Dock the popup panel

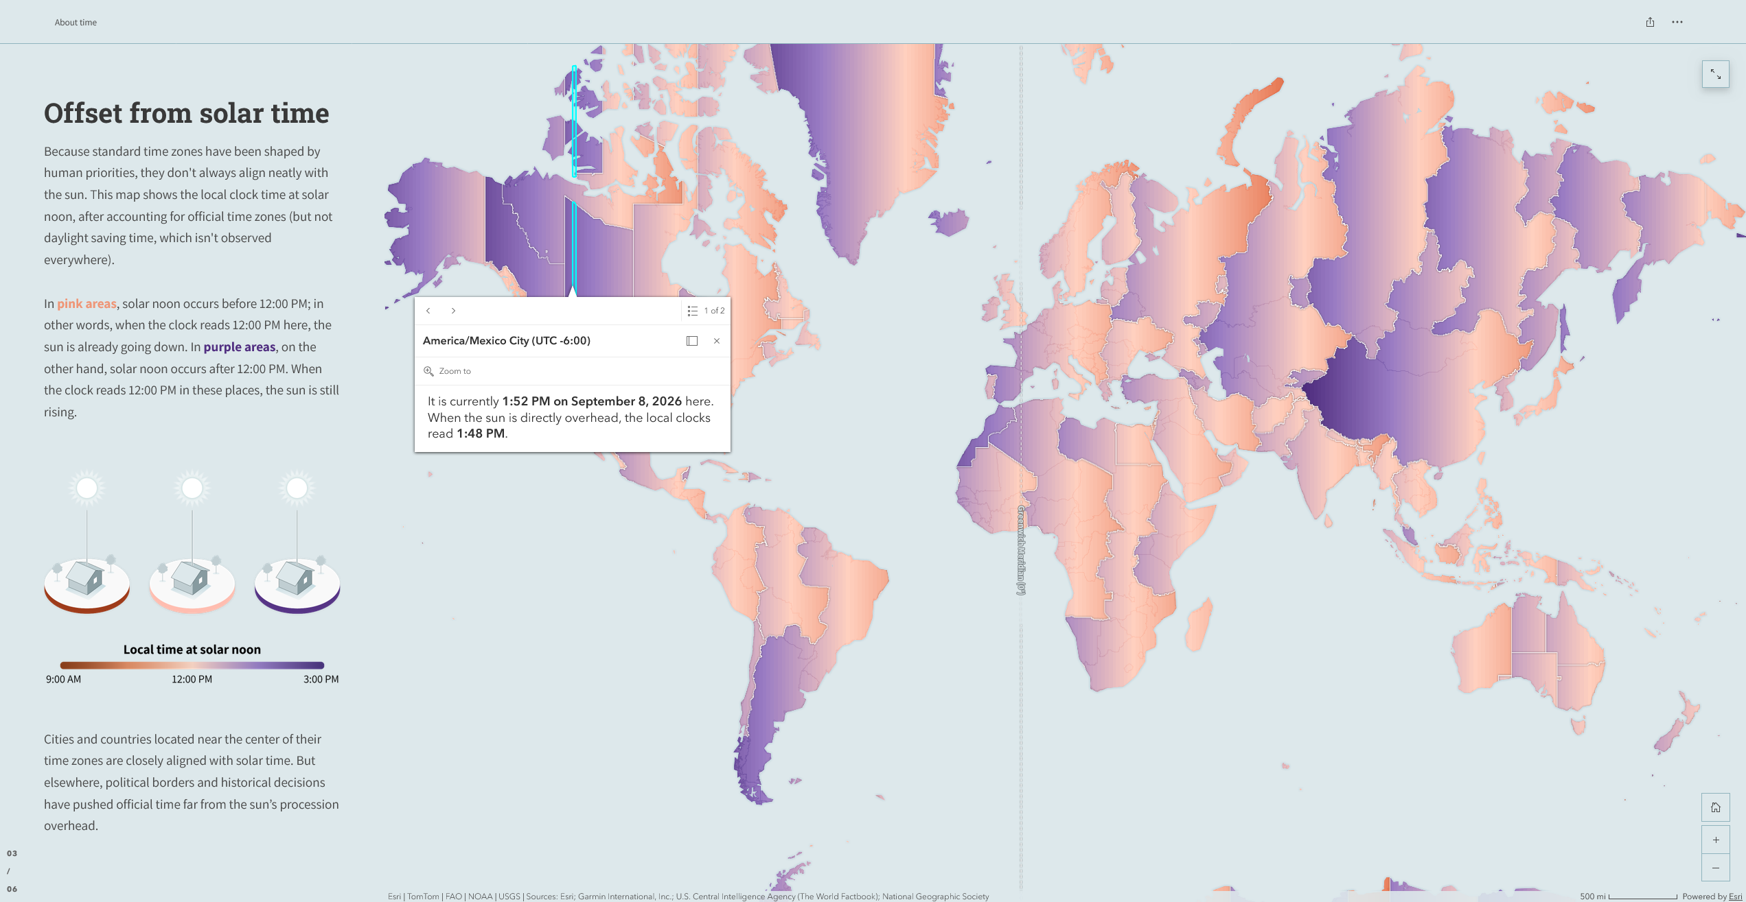(x=692, y=341)
